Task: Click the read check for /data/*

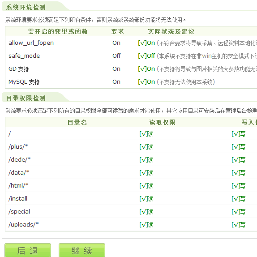Action: tap(146, 173)
